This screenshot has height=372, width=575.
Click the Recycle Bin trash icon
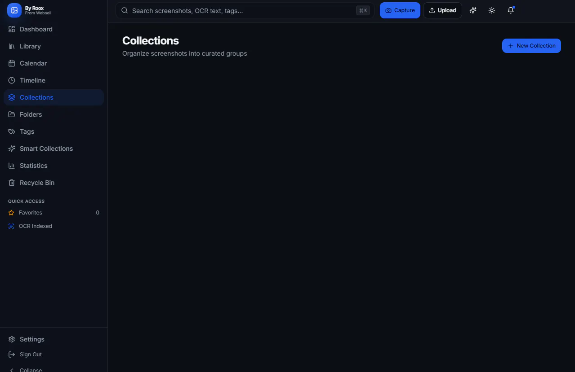coord(12,183)
